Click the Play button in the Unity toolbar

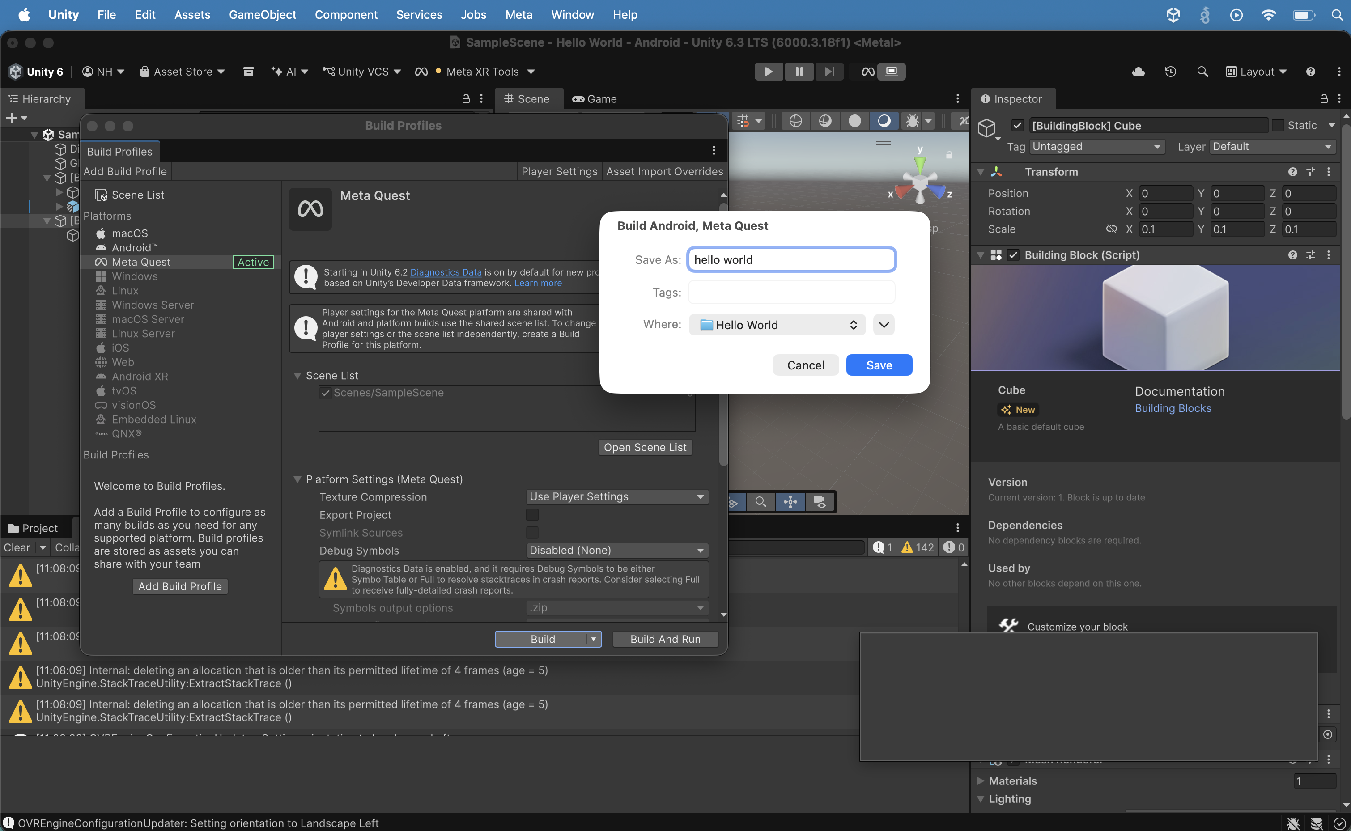[769, 72]
